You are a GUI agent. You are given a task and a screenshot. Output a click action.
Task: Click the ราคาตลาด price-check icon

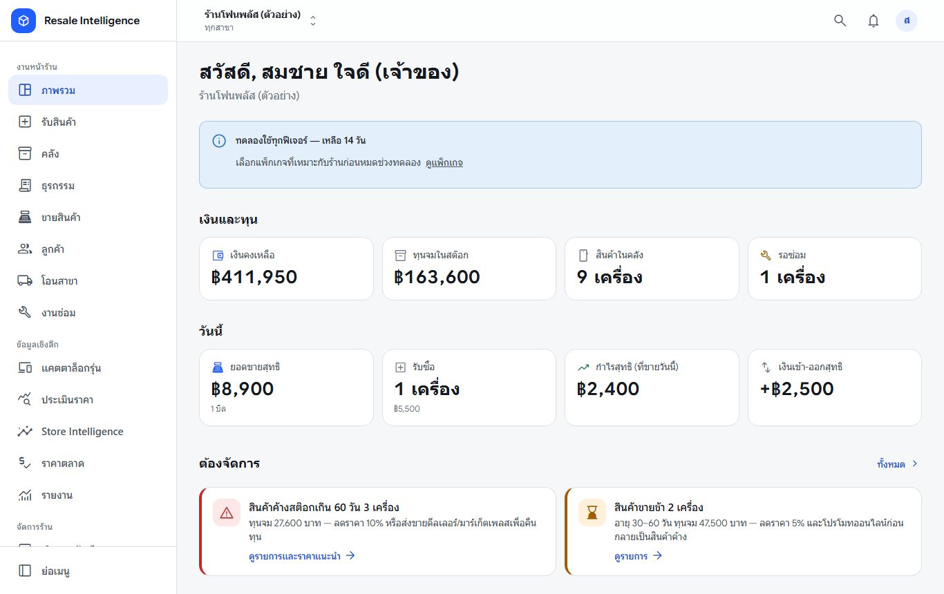[x=25, y=463]
